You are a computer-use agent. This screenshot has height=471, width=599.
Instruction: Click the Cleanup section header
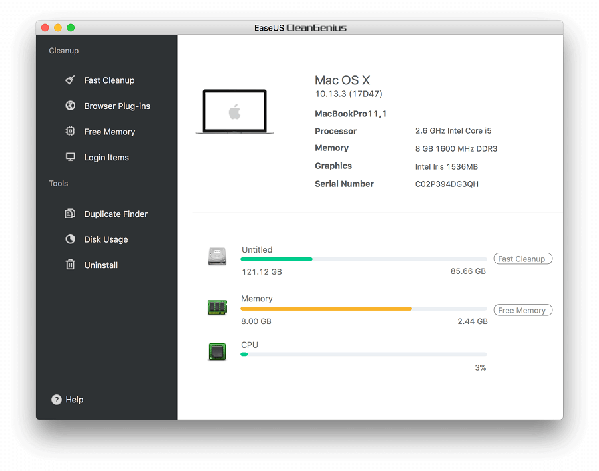click(x=63, y=51)
